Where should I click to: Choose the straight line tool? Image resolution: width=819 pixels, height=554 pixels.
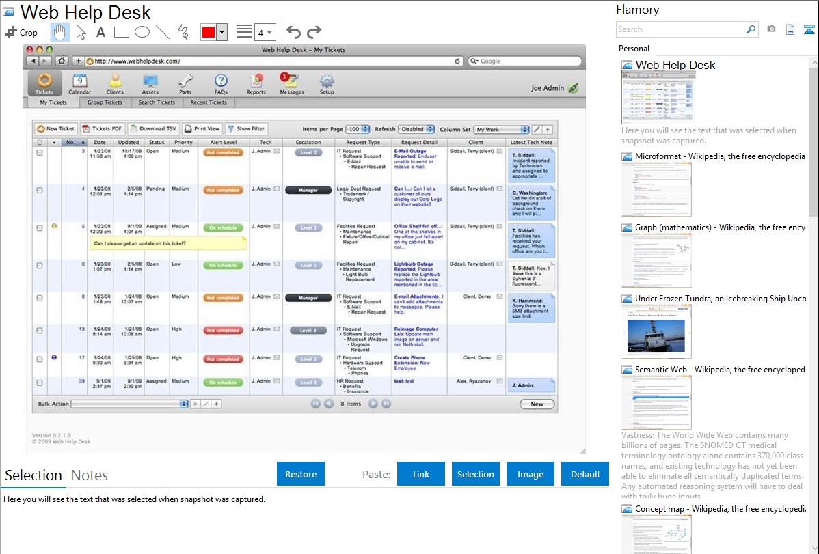163,32
